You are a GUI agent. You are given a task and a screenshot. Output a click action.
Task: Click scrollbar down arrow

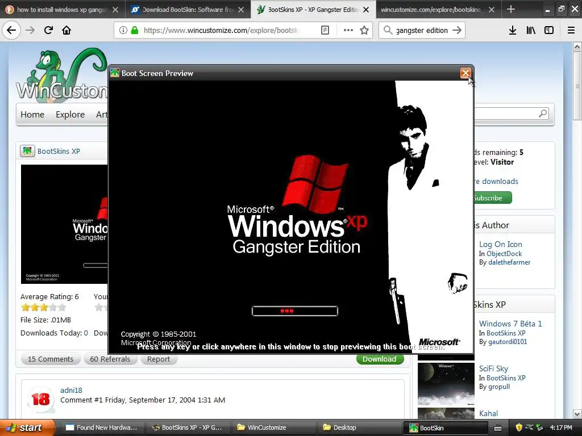577,414
